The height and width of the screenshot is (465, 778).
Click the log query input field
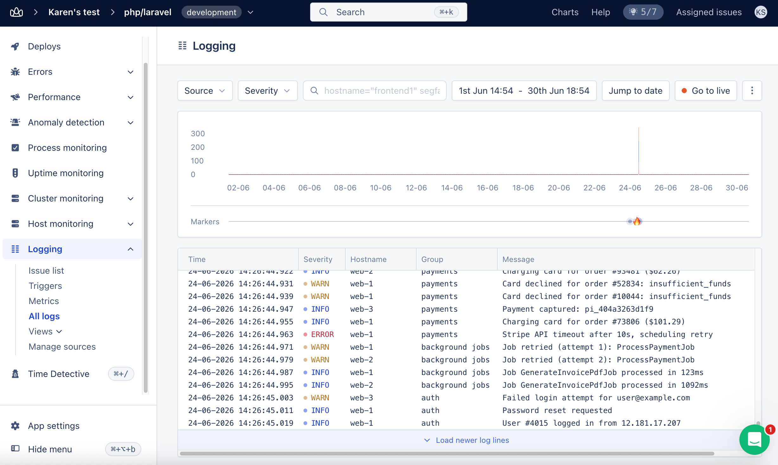(375, 91)
